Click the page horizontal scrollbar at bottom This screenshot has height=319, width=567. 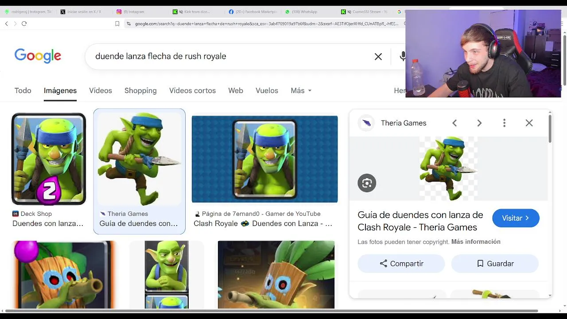[x=271, y=311]
